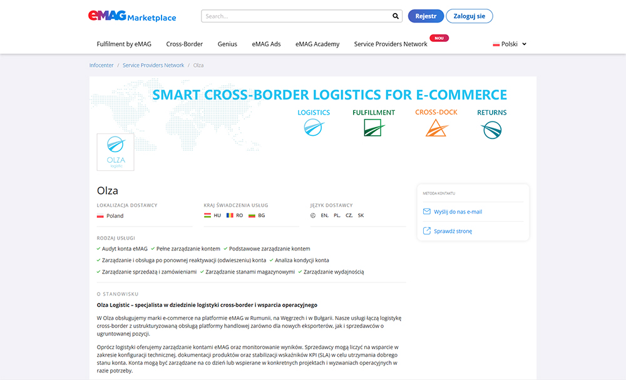Click check mark beside Zarządzanie stanami magazynowymi
626x380 pixels.
[202, 272]
